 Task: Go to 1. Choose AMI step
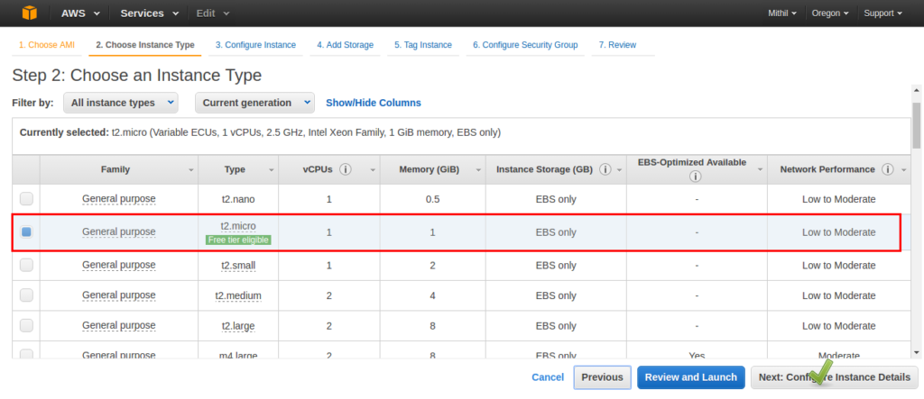tap(47, 45)
